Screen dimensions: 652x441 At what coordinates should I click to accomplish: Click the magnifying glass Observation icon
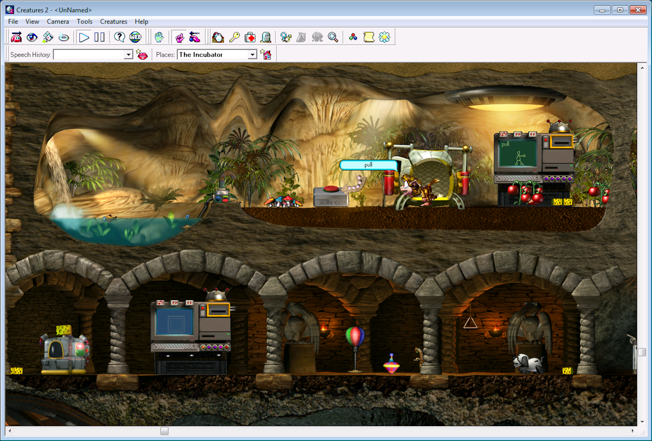click(333, 37)
